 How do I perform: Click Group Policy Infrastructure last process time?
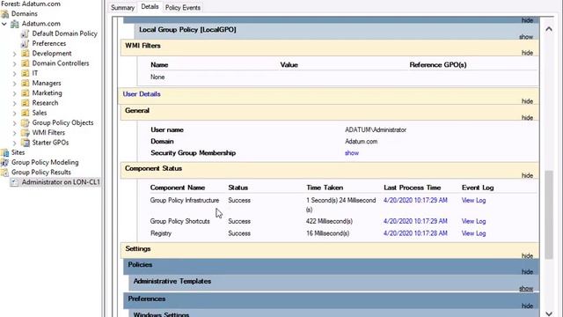click(x=415, y=201)
